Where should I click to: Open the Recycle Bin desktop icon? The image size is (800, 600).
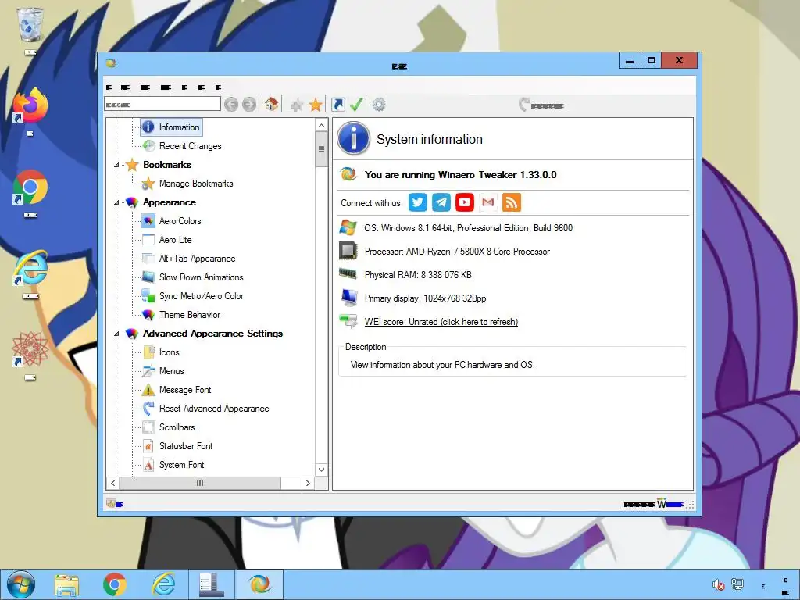(30, 25)
